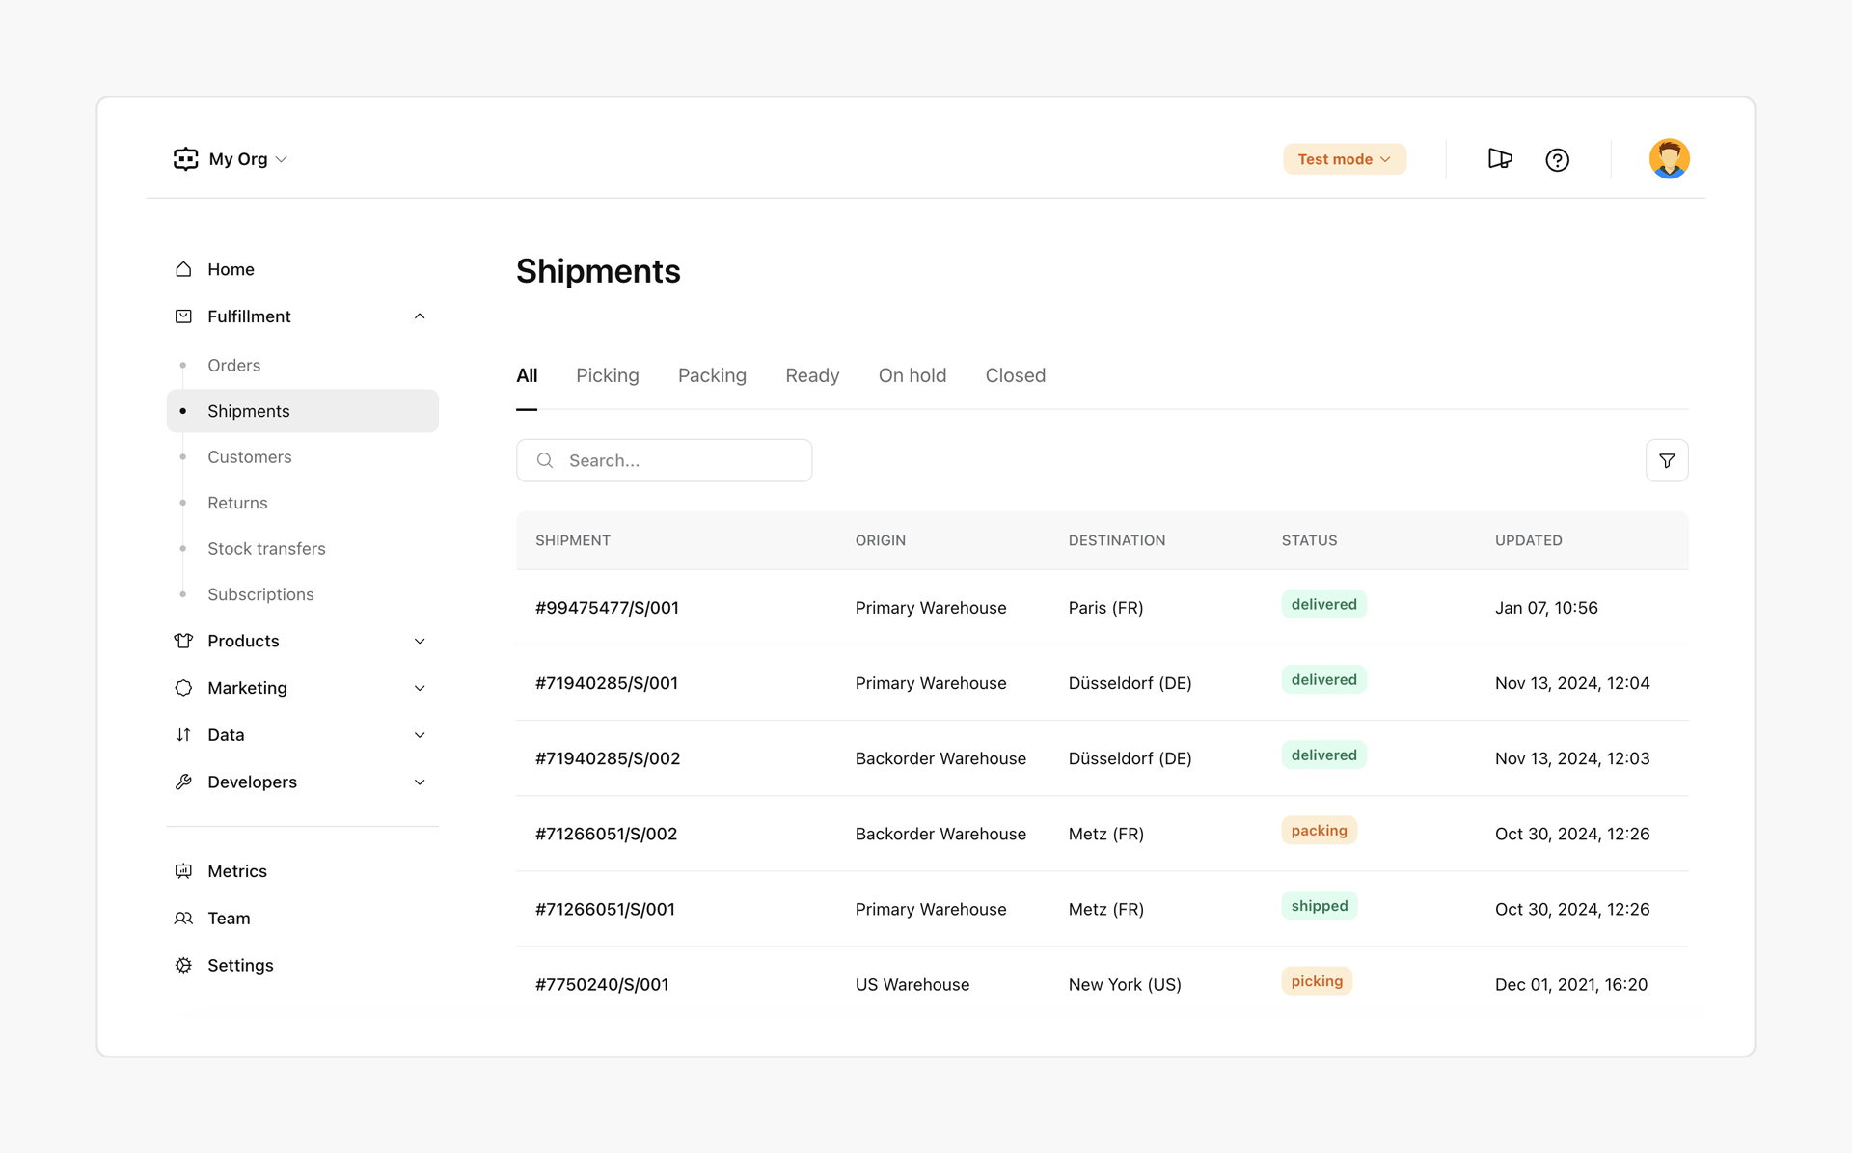The width and height of the screenshot is (1852, 1153).
Task: Expand the Marketing menu chevron
Action: [x=420, y=688]
